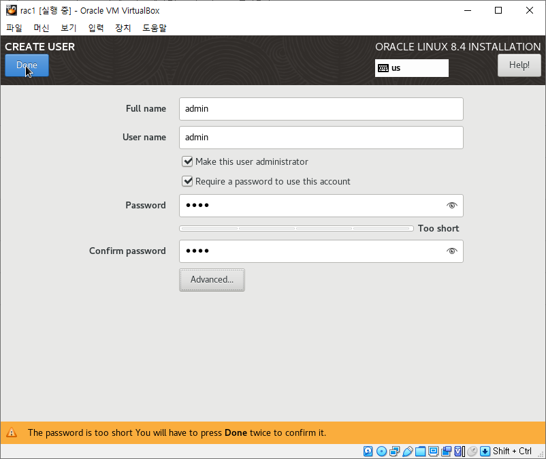Open the 보기 menu
This screenshot has width=546, height=459.
pos(69,28)
